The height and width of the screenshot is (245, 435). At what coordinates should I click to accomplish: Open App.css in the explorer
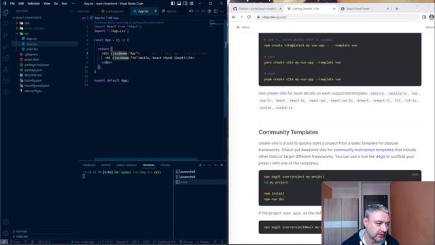pyautogui.click(x=31, y=39)
